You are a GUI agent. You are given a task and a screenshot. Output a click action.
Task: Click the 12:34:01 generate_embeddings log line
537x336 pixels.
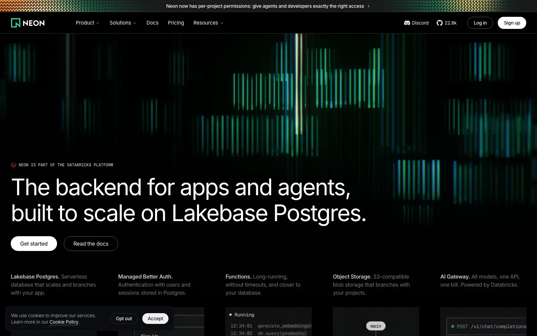(x=271, y=326)
